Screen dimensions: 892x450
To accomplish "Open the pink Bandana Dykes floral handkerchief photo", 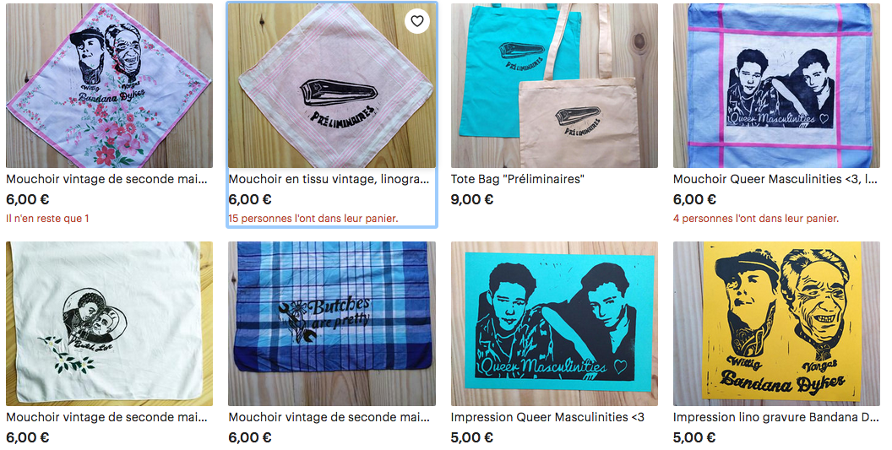I will pyautogui.click(x=109, y=85).
